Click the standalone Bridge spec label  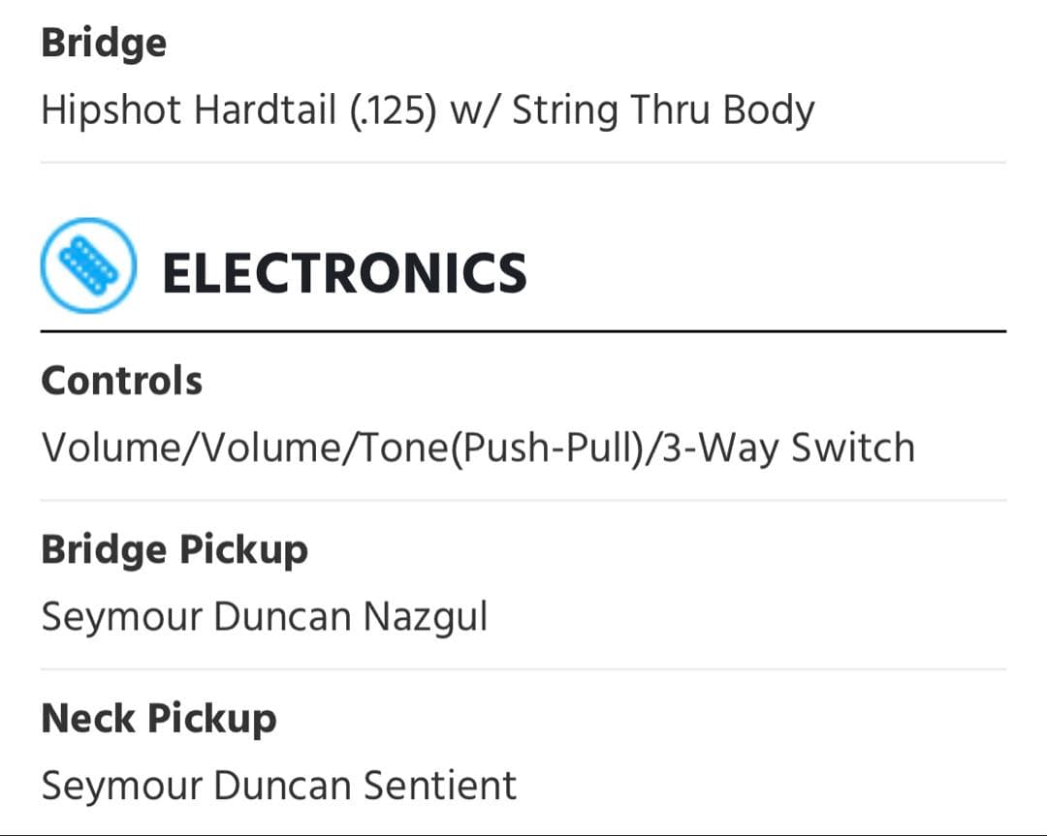pos(104,44)
